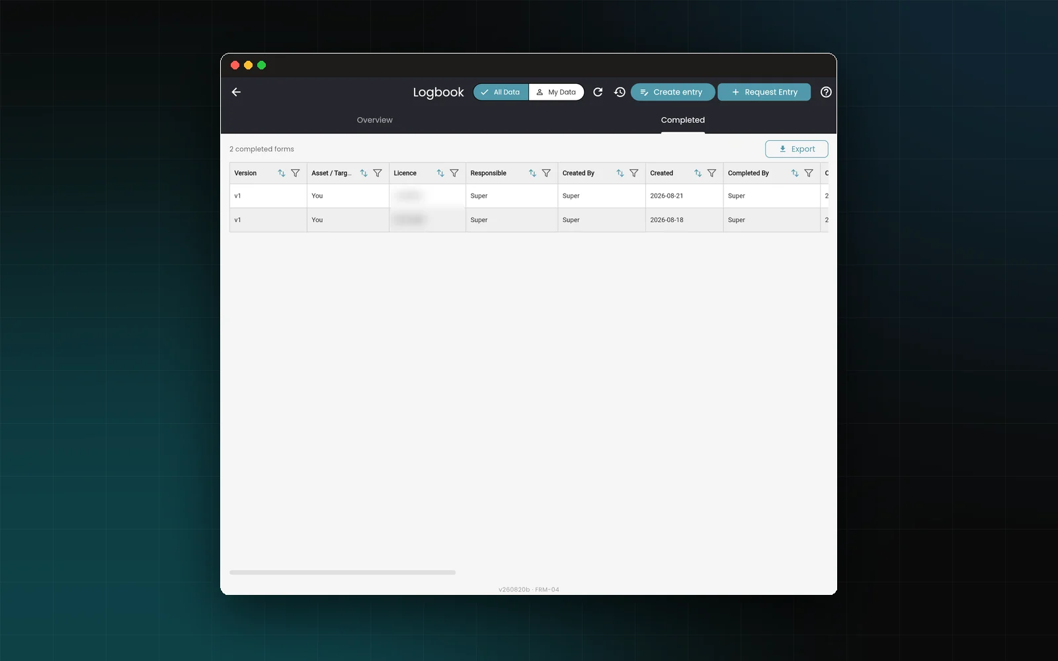The image size is (1058, 661).
Task: Filter the Completed By column
Action: (x=809, y=173)
